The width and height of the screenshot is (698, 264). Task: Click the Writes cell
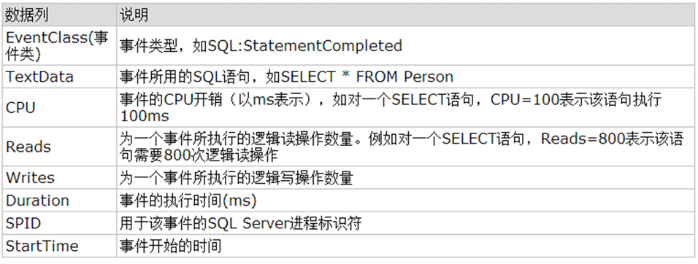pyautogui.click(x=59, y=178)
